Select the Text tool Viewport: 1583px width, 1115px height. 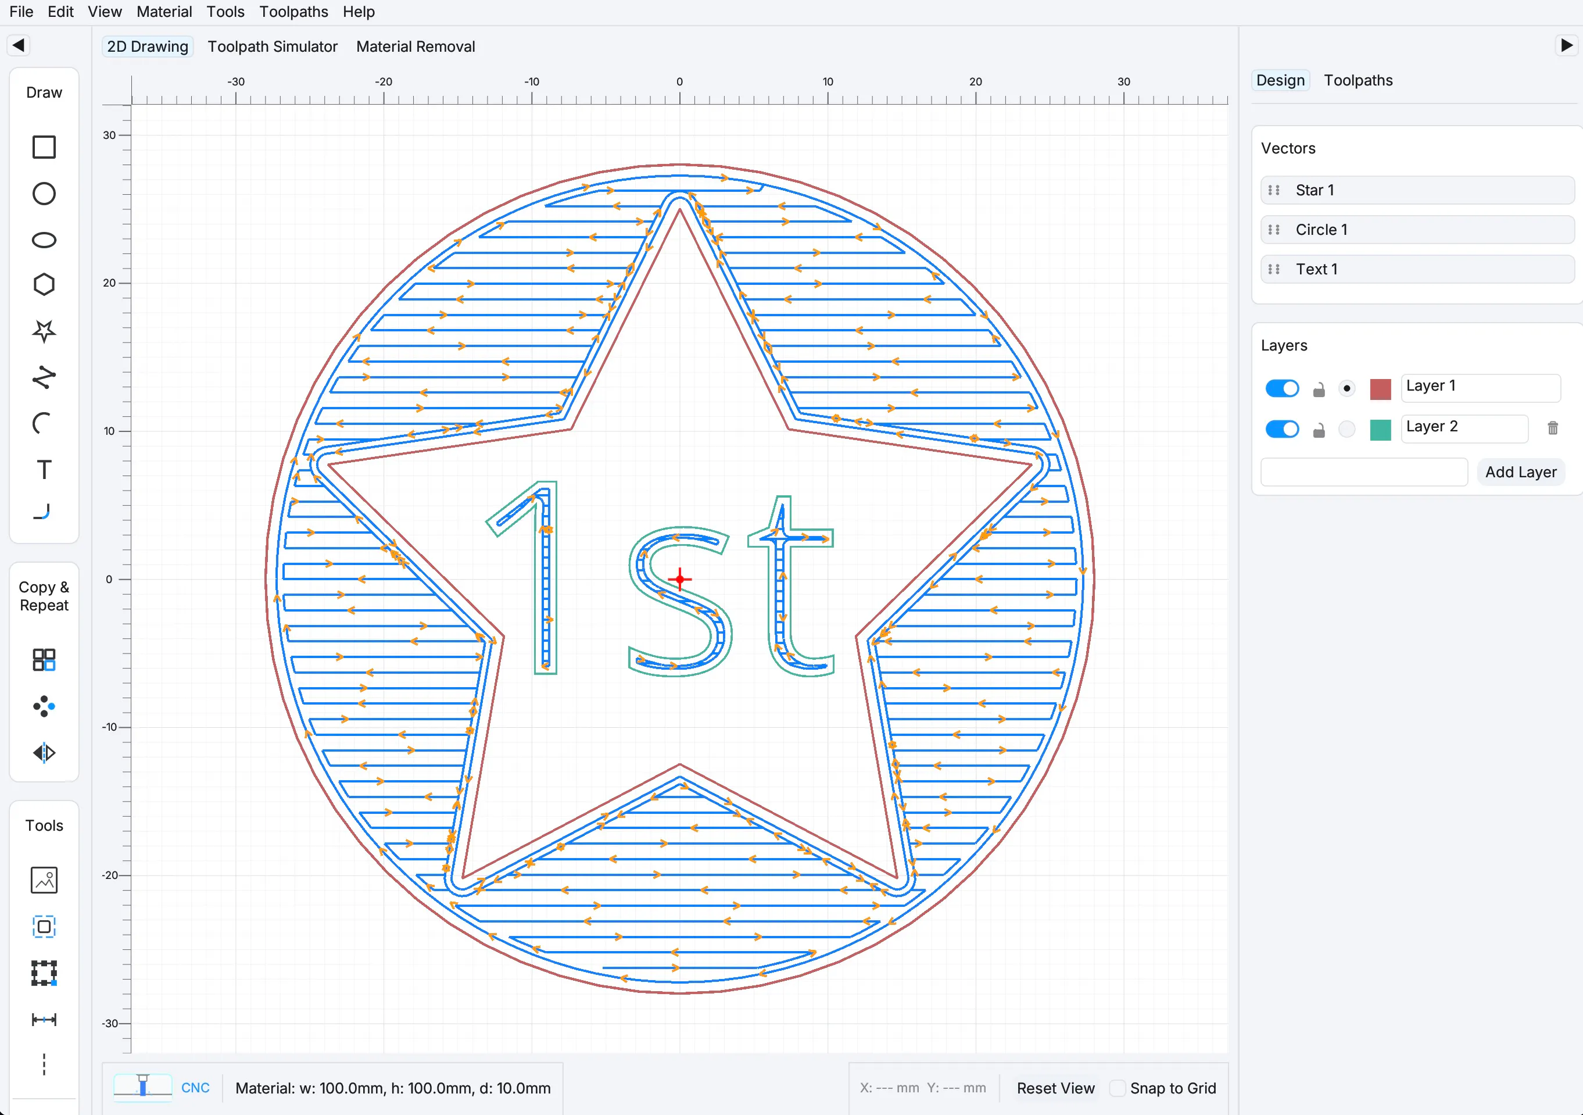(x=44, y=470)
